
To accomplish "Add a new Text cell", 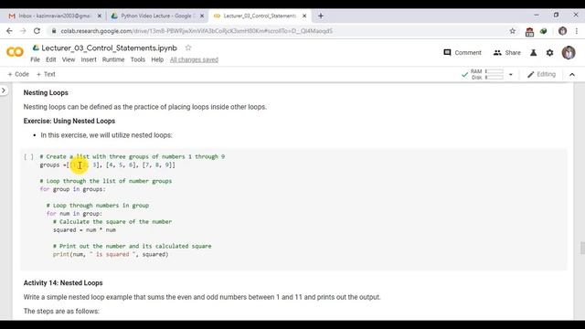I will point(46,74).
